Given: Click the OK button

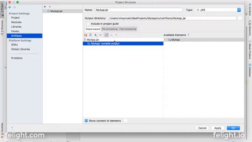Looking at the screenshot, I should point(233,128).
